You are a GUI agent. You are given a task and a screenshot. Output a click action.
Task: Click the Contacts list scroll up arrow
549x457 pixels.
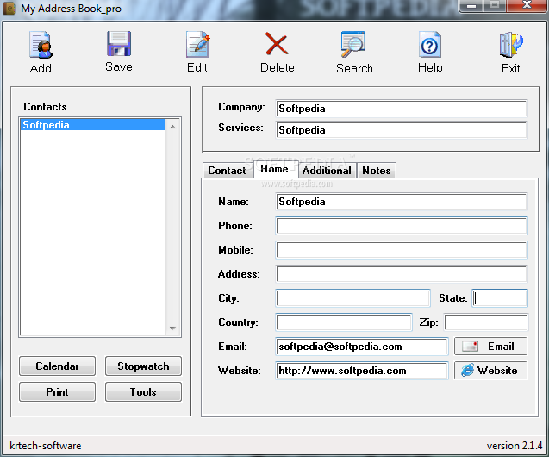click(x=172, y=127)
